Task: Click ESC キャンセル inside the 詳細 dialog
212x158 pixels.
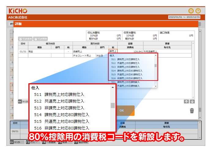Action: pyautogui.click(x=23, y=101)
